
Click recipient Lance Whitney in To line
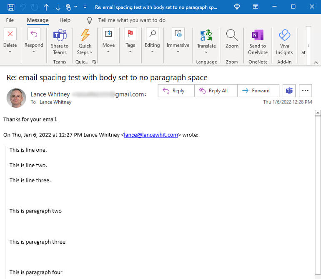55,102
